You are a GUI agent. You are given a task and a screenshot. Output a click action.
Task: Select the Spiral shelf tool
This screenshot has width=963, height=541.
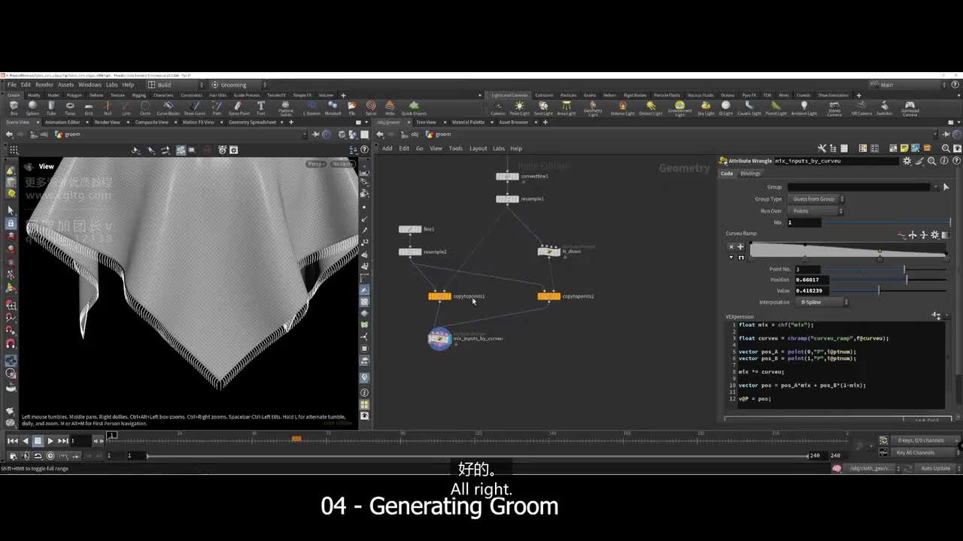pos(371,108)
